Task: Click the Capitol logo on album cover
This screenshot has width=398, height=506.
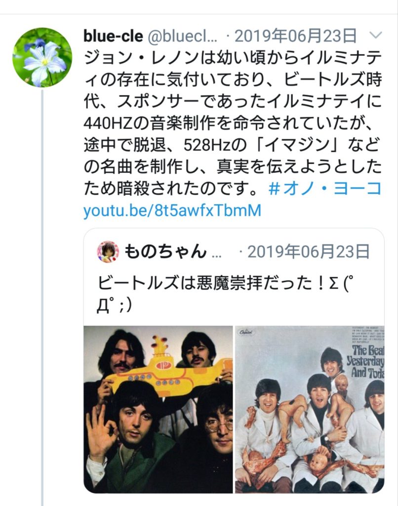Action: 246,332
